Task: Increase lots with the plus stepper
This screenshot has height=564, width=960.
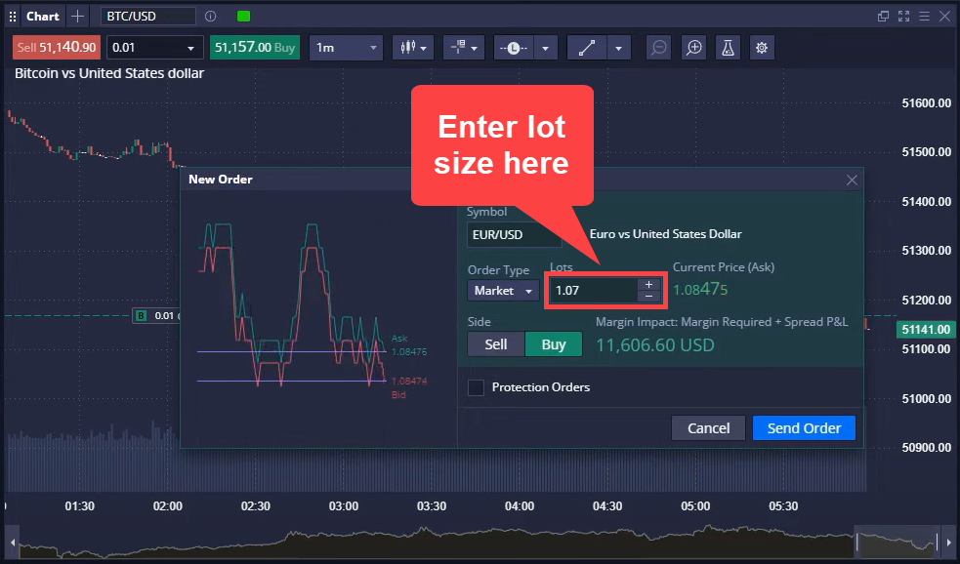Action: click(x=648, y=285)
